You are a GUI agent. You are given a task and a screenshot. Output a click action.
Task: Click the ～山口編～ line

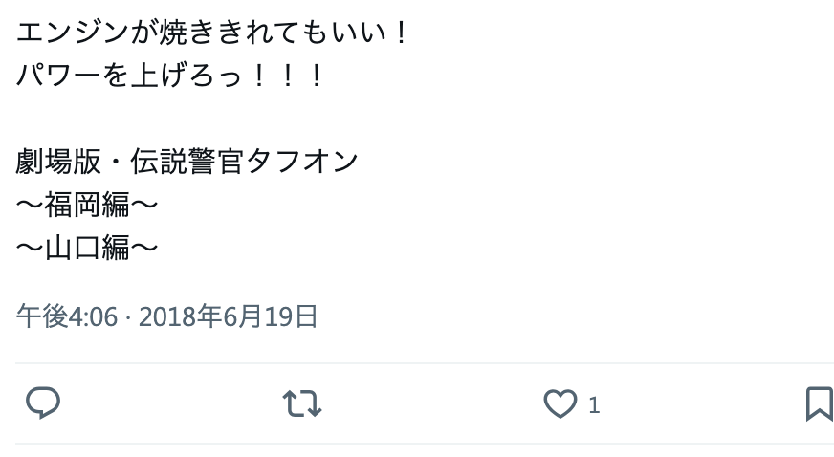click(x=87, y=247)
